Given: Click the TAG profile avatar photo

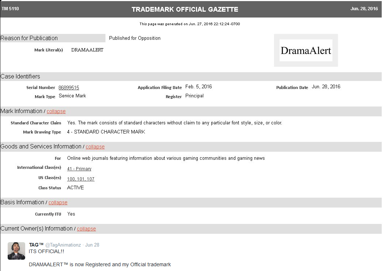Looking at the screenshot, I should click(x=16, y=251).
